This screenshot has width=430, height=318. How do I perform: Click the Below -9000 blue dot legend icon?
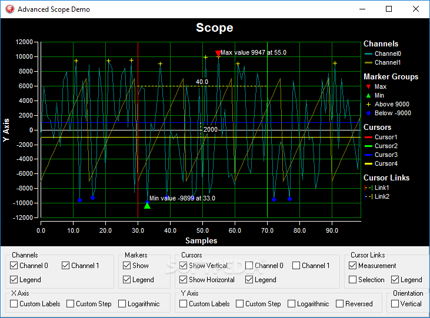[x=368, y=113]
